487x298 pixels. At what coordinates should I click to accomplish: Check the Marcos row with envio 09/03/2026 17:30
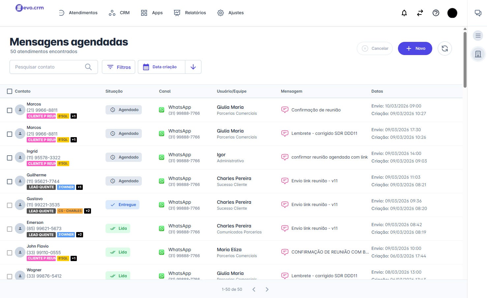coord(10,134)
